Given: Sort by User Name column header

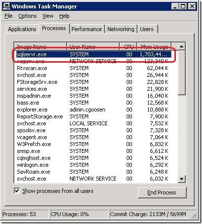Looking at the screenshot, I should [x=93, y=46].
